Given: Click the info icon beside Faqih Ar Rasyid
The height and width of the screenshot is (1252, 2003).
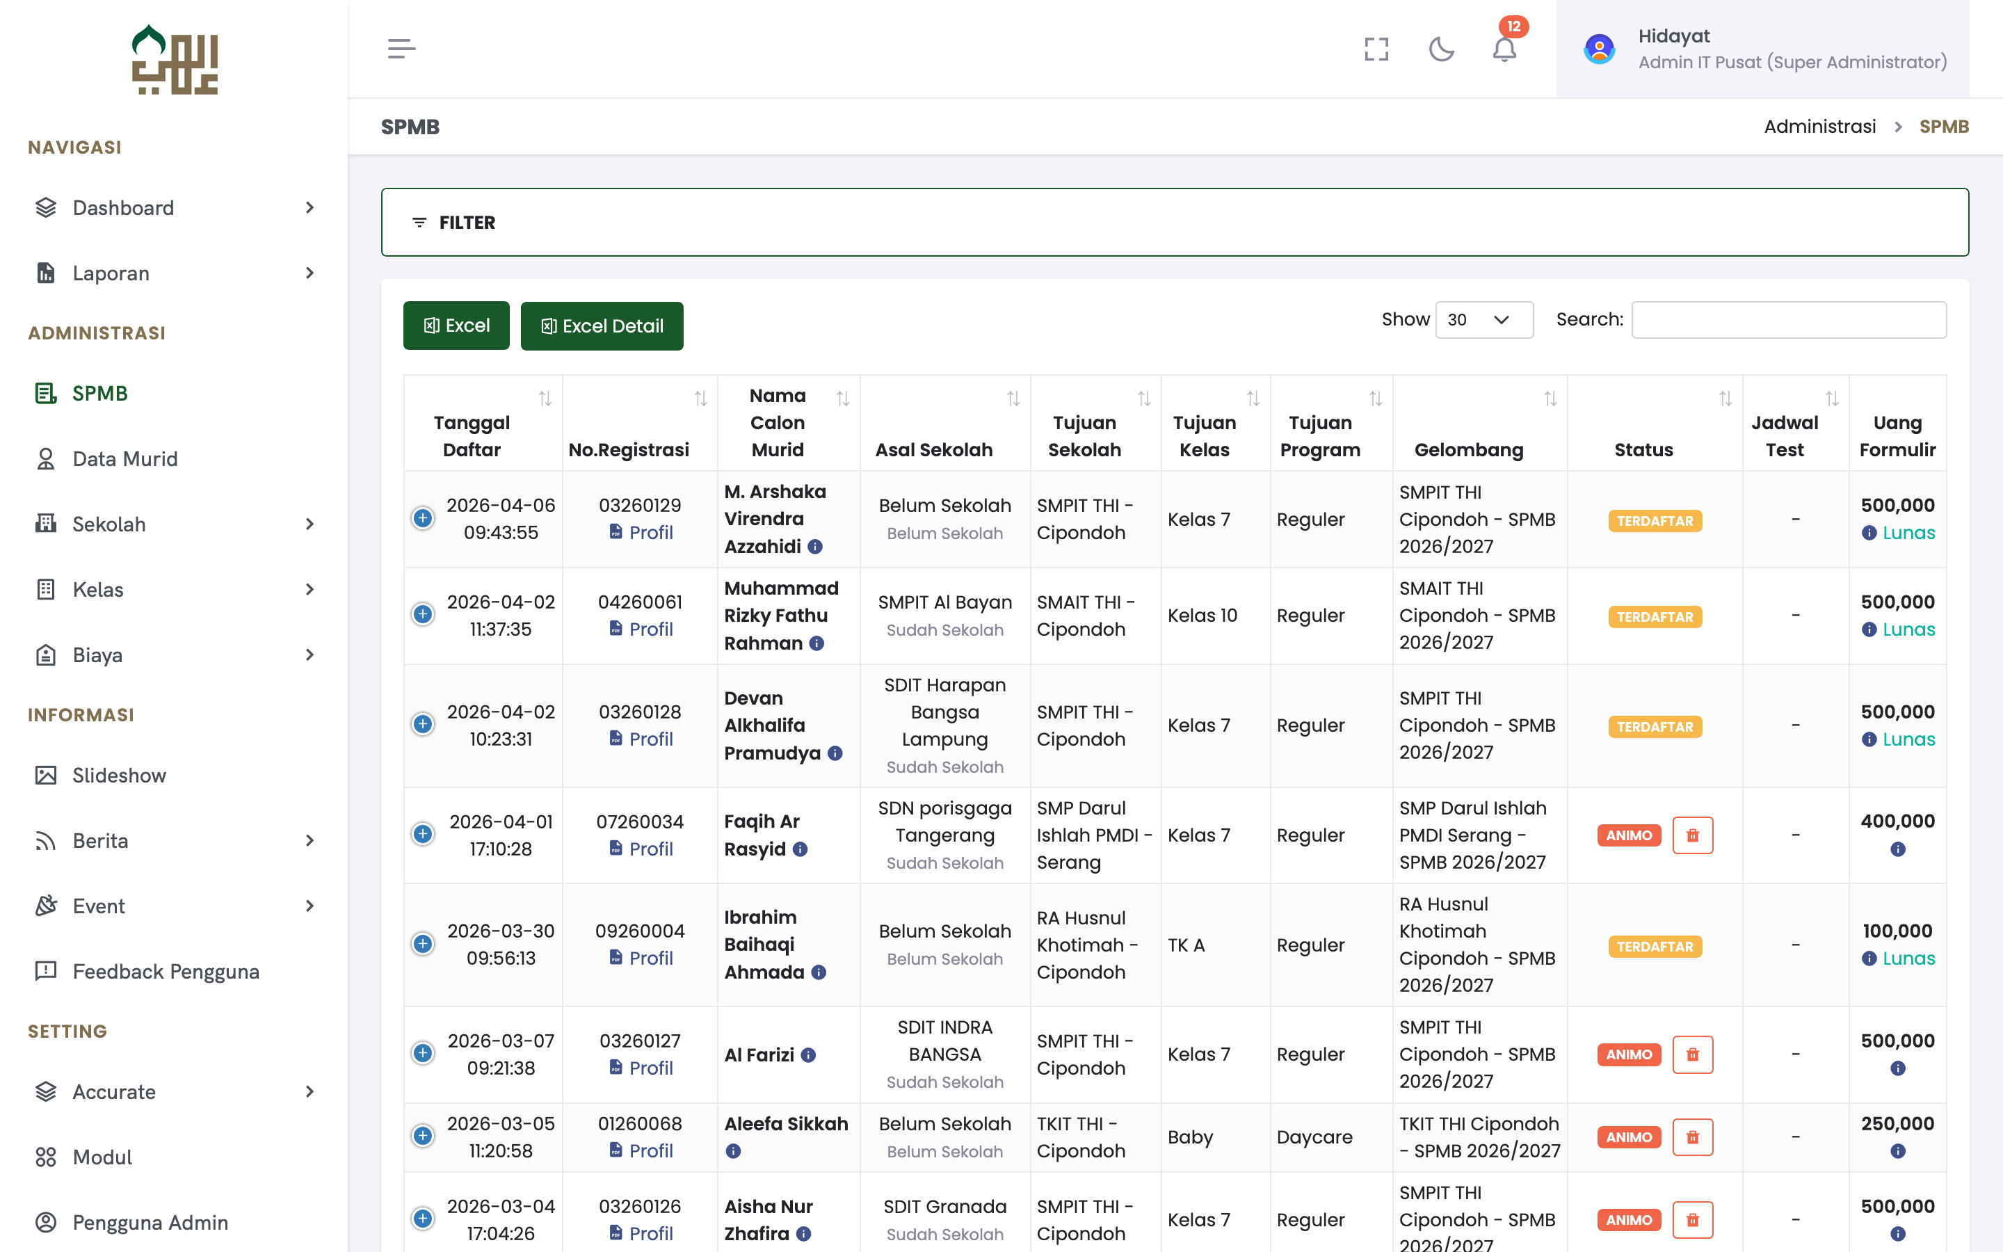Looking at the screenshot, I should click(x=801, y=849).
